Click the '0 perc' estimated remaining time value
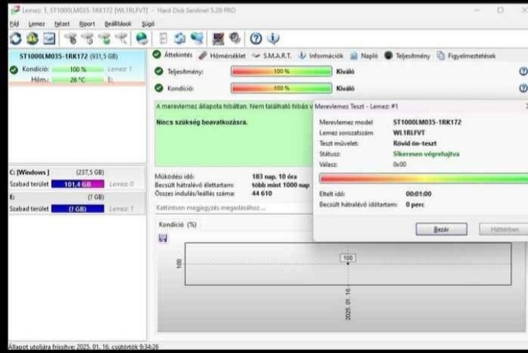 tap(414, 204)
